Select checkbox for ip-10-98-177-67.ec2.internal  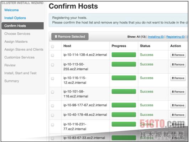tap(52, 106)
